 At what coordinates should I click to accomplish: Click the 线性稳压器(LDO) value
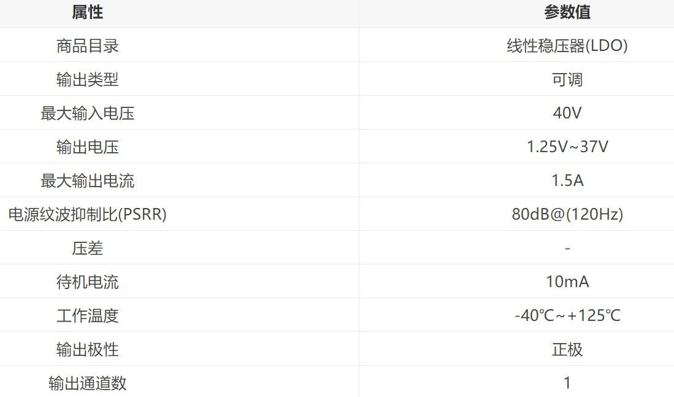567,45
